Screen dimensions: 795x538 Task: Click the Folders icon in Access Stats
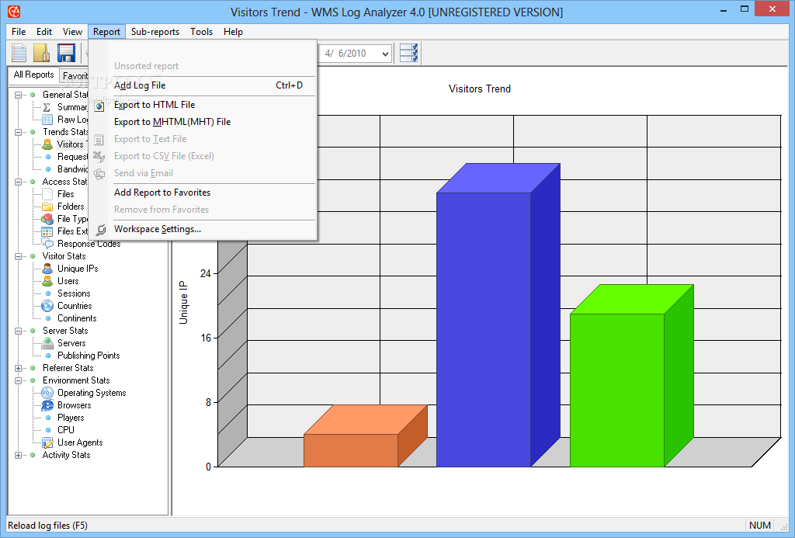click(x=47, y=207)
